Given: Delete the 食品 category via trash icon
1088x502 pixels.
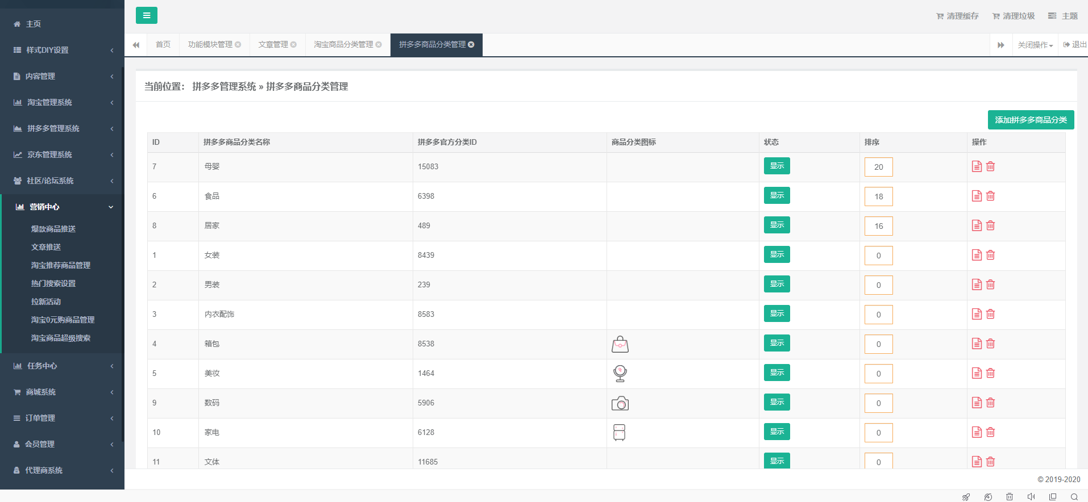Looking at the screenshot, I should coord(990,196).
